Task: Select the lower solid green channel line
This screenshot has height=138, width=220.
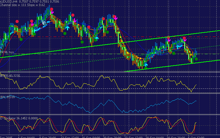Action: [x=172, y=66]
